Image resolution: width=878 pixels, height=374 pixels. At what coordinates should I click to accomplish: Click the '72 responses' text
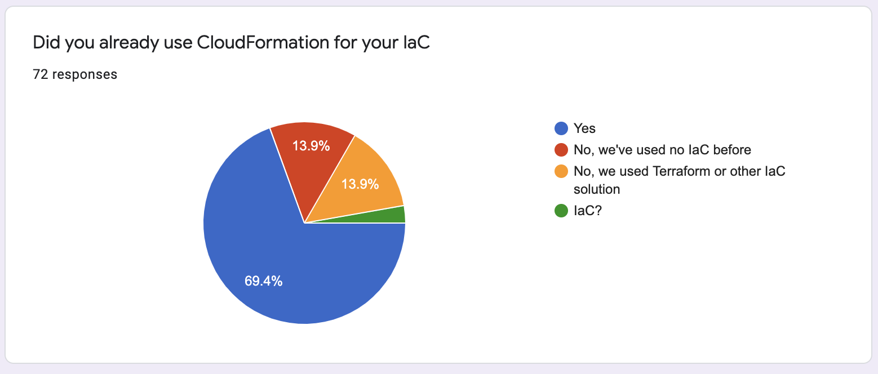coord(75,74)
